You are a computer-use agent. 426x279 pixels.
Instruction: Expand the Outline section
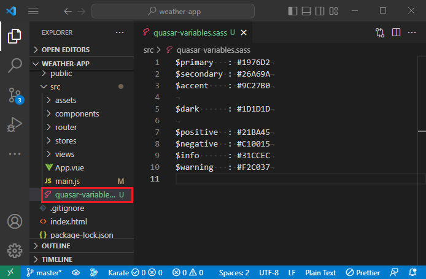pyautogui.click(x=82, y=246)
